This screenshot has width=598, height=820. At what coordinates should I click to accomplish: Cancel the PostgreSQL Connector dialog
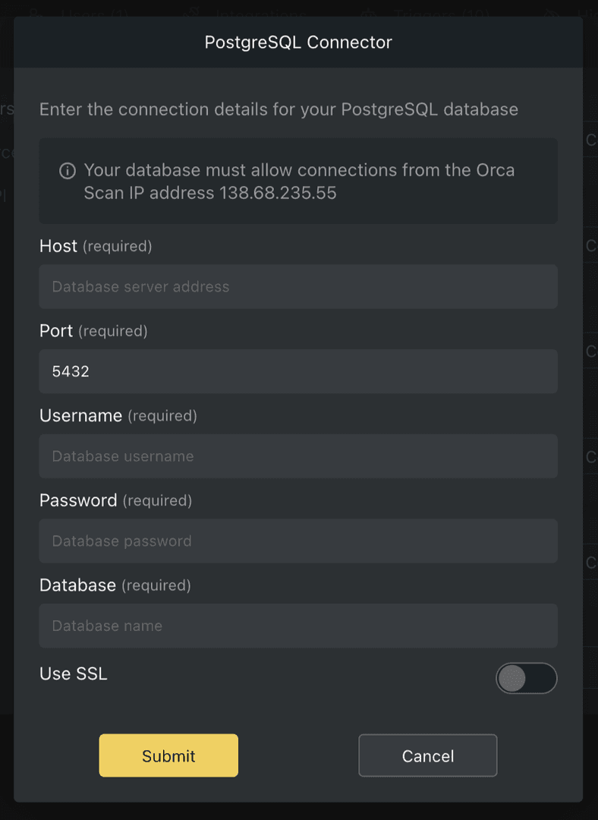pos(427,755)
